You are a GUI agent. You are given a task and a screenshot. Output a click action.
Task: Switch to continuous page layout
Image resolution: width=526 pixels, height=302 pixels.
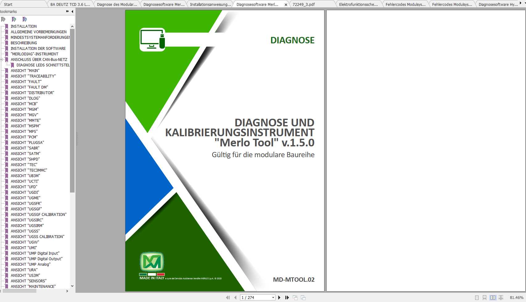(x=484, y=297)
